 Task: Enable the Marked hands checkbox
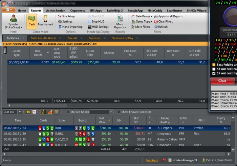pyautogui.click(x=68, y=112)
